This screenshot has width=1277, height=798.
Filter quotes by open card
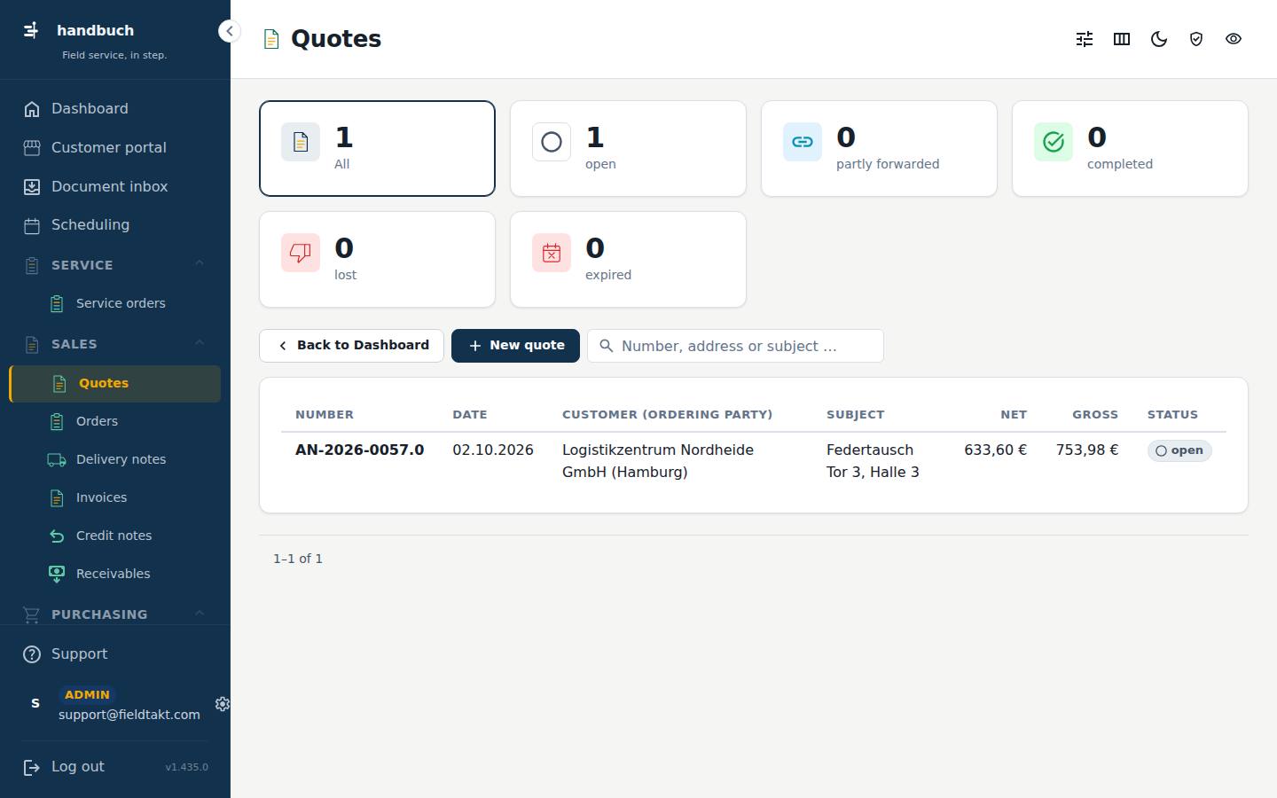[x=628, y=148]
